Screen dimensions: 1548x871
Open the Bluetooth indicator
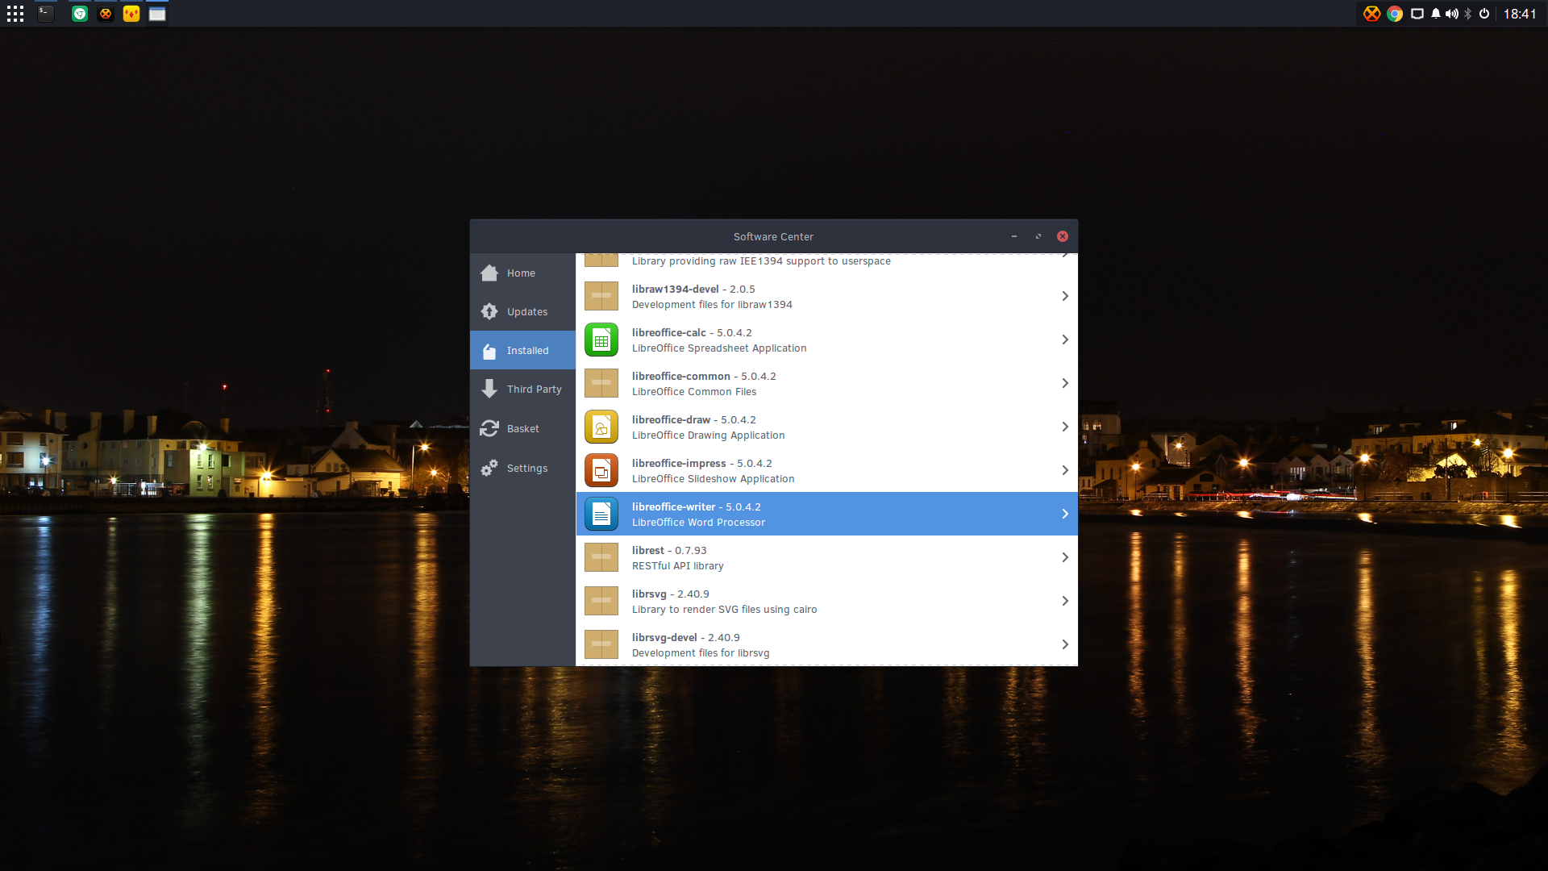coord(1468,14)
